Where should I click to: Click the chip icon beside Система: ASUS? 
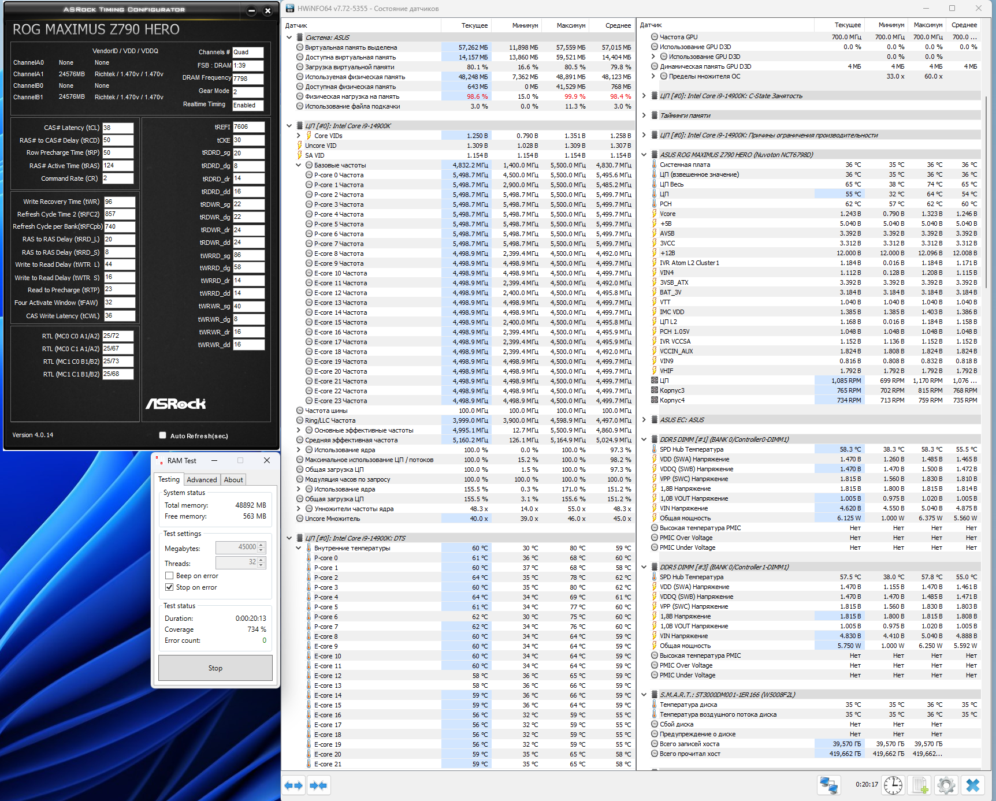(x=300, y=38)
